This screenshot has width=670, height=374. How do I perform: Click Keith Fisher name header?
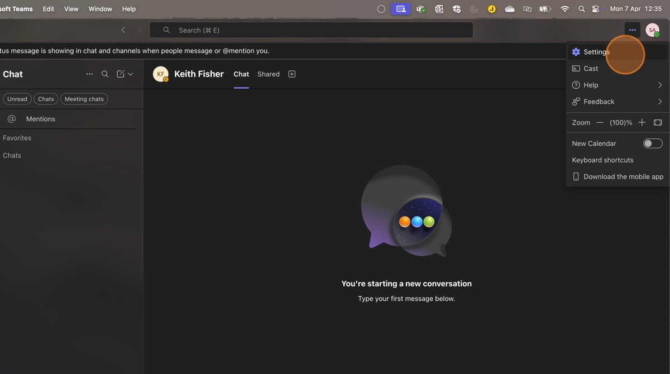pyautogui.click(x=199, y=74)
